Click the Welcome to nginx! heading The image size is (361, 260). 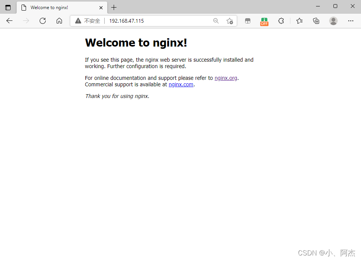click(x=136, y=43)
